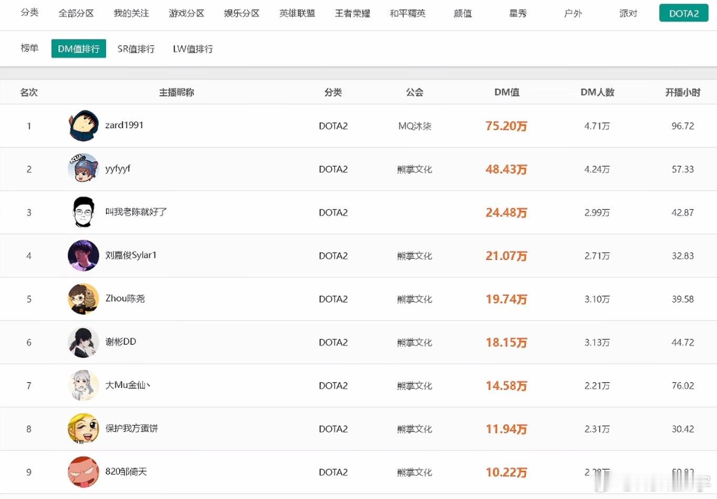Open the 游戏分区 category
The image size is (717, 499).
point(186,13)
